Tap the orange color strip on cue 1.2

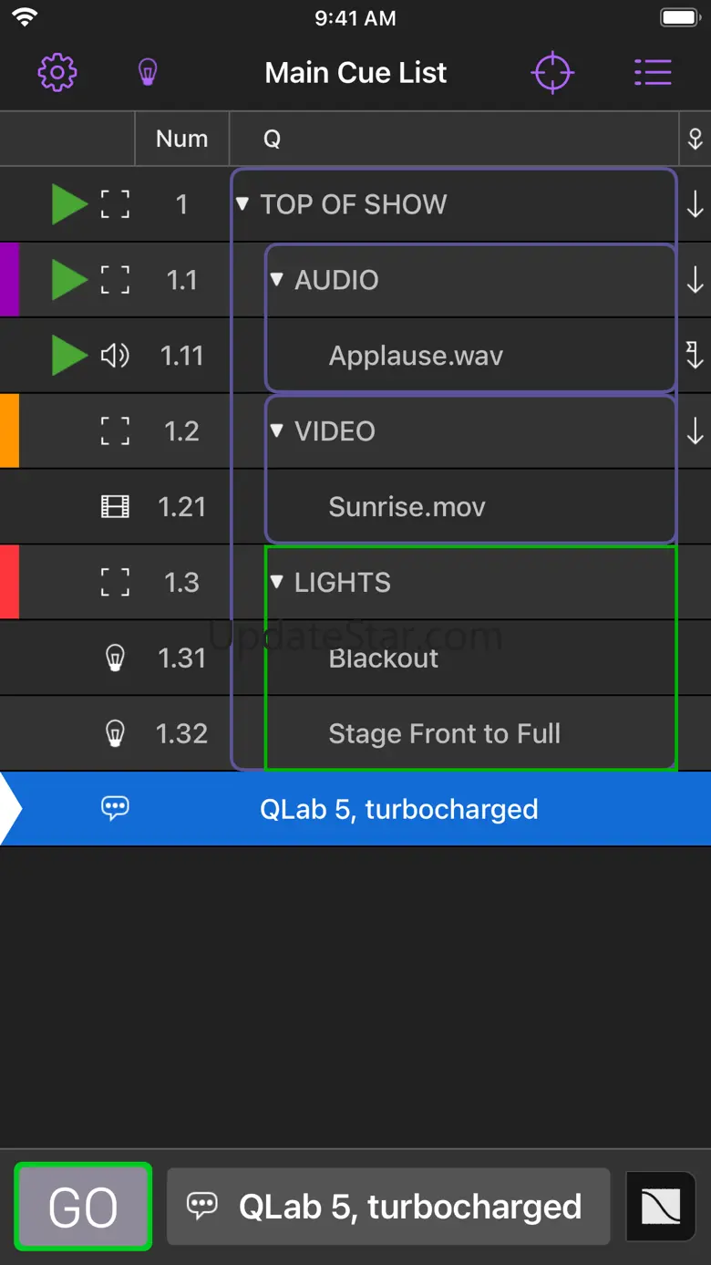pos(9,430)
